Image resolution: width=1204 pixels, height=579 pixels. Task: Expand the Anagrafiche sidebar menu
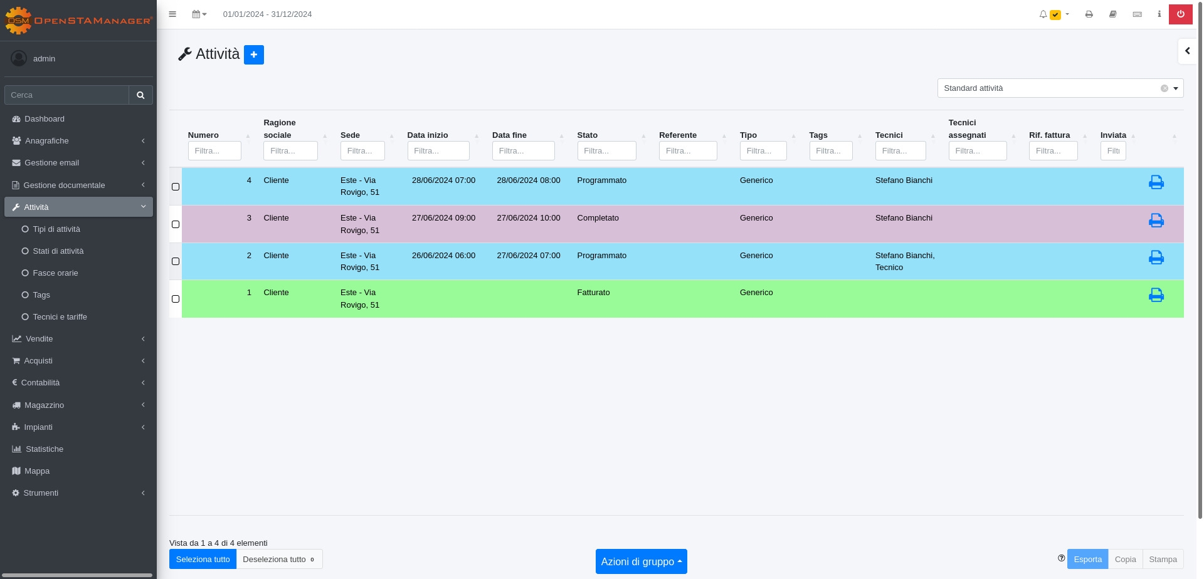(x=78, y=141)
